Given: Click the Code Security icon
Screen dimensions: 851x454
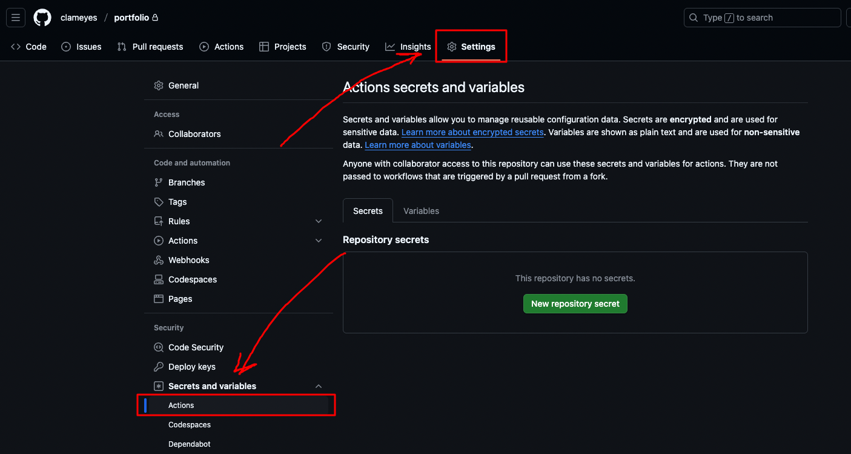Looking at the screenshot, I should click(x=159, y=347).
